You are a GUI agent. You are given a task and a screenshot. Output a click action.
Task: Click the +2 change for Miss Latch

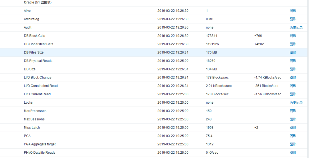click(256, 127)
